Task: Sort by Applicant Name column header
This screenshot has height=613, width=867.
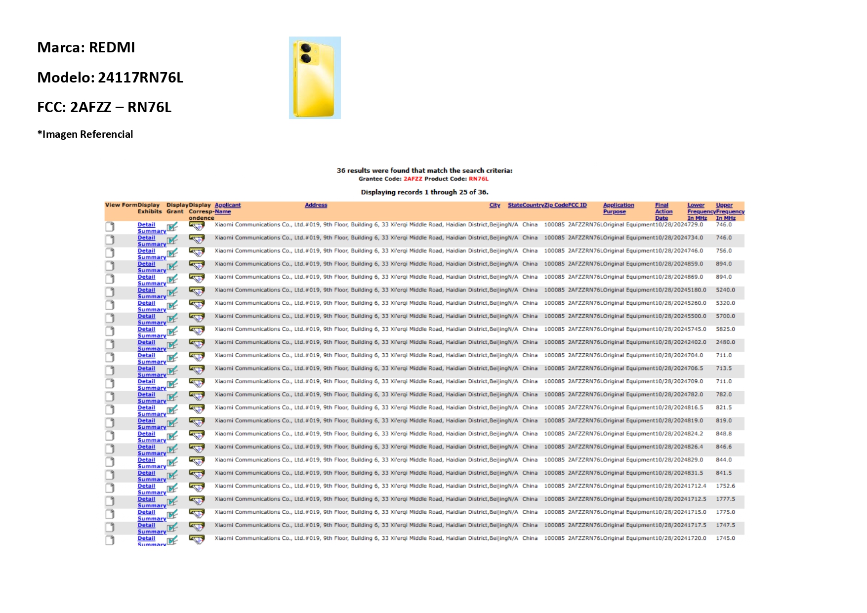Action: pos(228,208)
